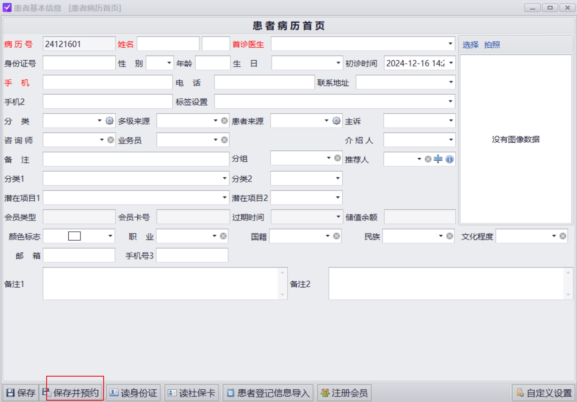The width and height of the screenshot is (577, 402).
Task: Open the 介绍人 dropdown
Action: click(x=451, y=140)
